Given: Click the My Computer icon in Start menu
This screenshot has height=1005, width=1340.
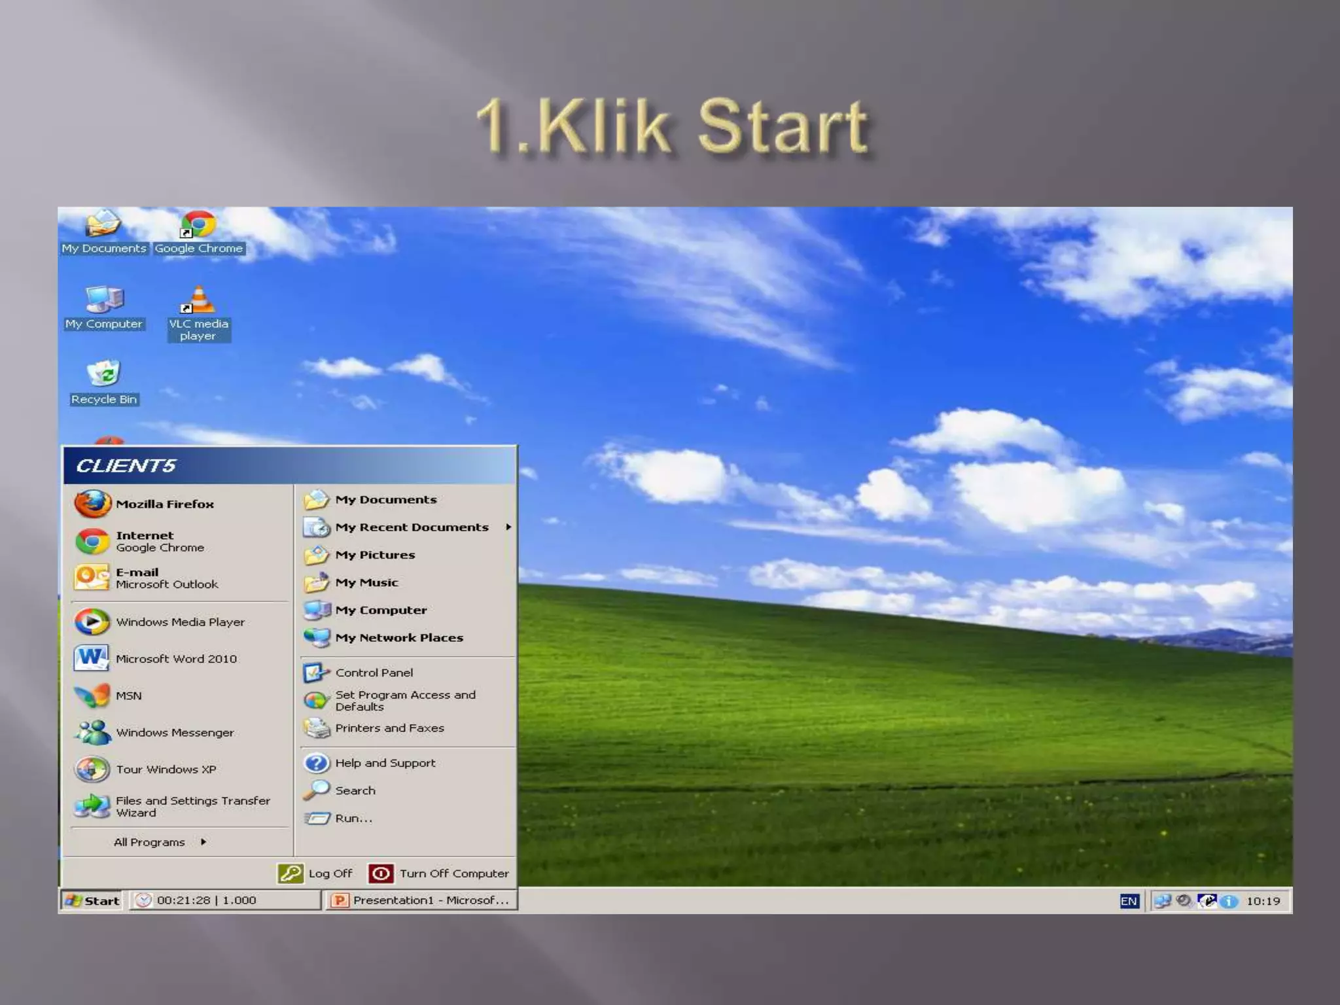Looking at the screenshot, I should [x=317, y=610].
